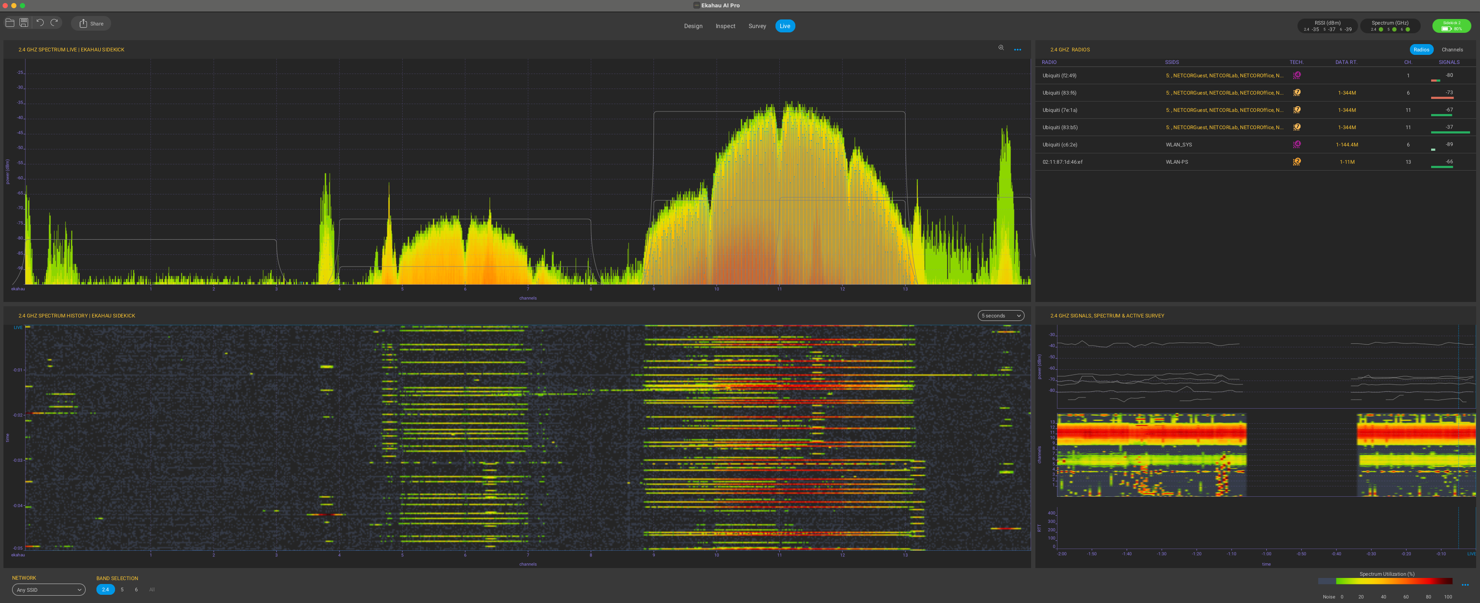Open the spectrum live panel three-dot menu
The image size is (1480, 603).
(x=1018, y=49)
